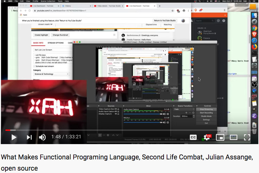
Task: Open Chrome three-dot menu
Action: pyautogui.click(x=188, y=11)
